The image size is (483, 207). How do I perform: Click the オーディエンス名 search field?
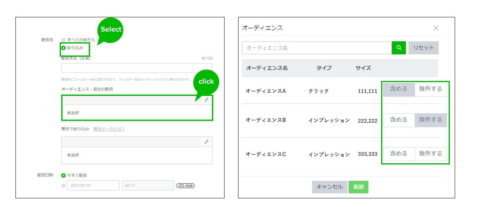[x=317, y=48]
